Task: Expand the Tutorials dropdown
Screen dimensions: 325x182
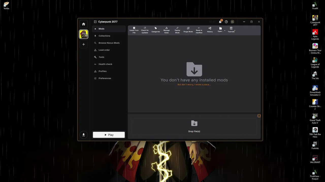Action: [x=232, y=30]
